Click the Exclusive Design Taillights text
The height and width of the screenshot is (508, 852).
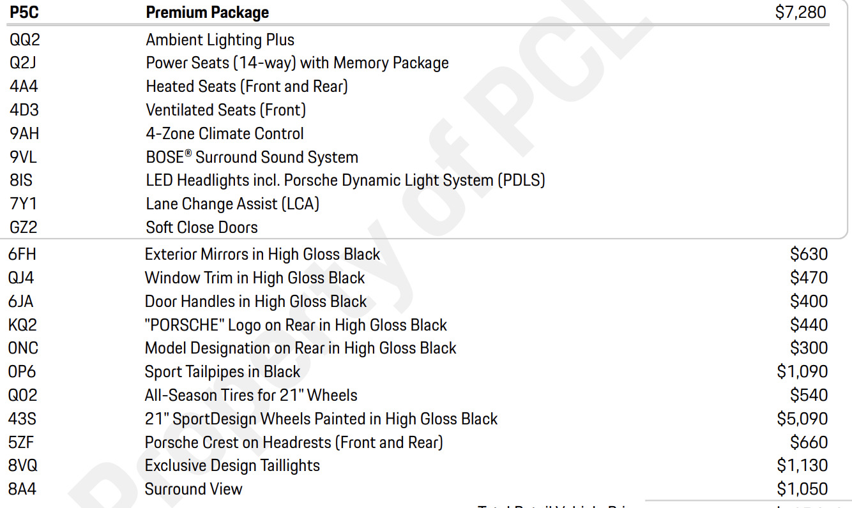[x=232, y=465]
